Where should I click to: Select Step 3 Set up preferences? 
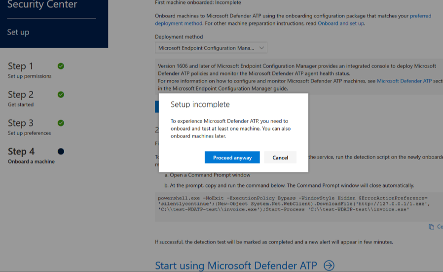(x=30, y=127)
